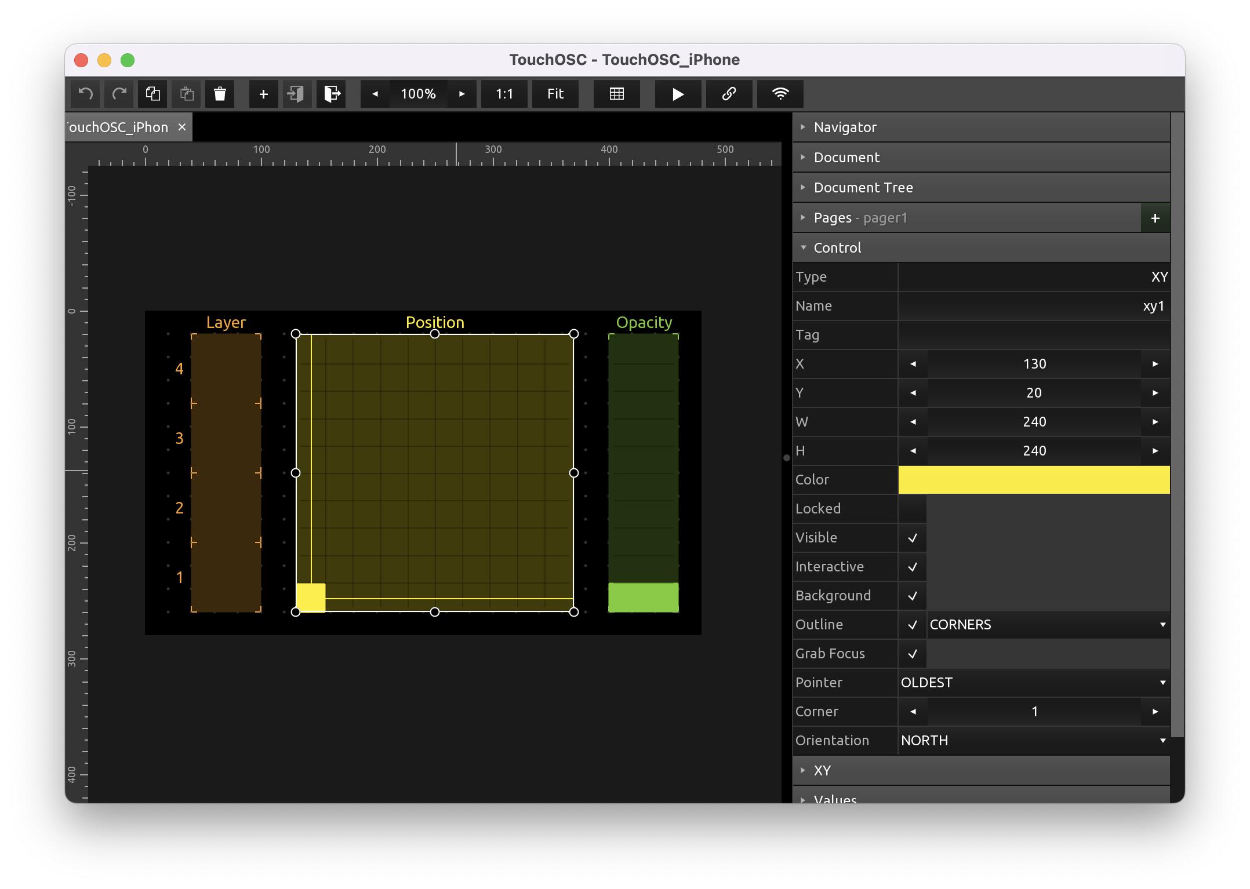Uncheck the Visible checkbox

click(x=912, y=538)
